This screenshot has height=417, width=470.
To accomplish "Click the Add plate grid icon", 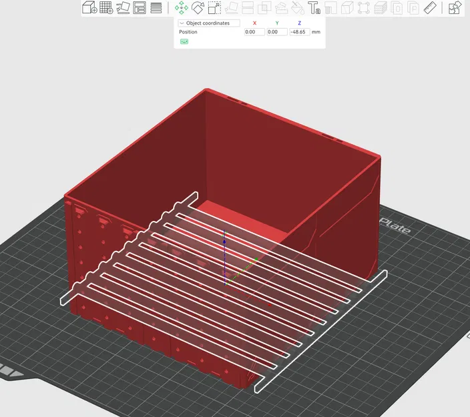I will [106, 7].
